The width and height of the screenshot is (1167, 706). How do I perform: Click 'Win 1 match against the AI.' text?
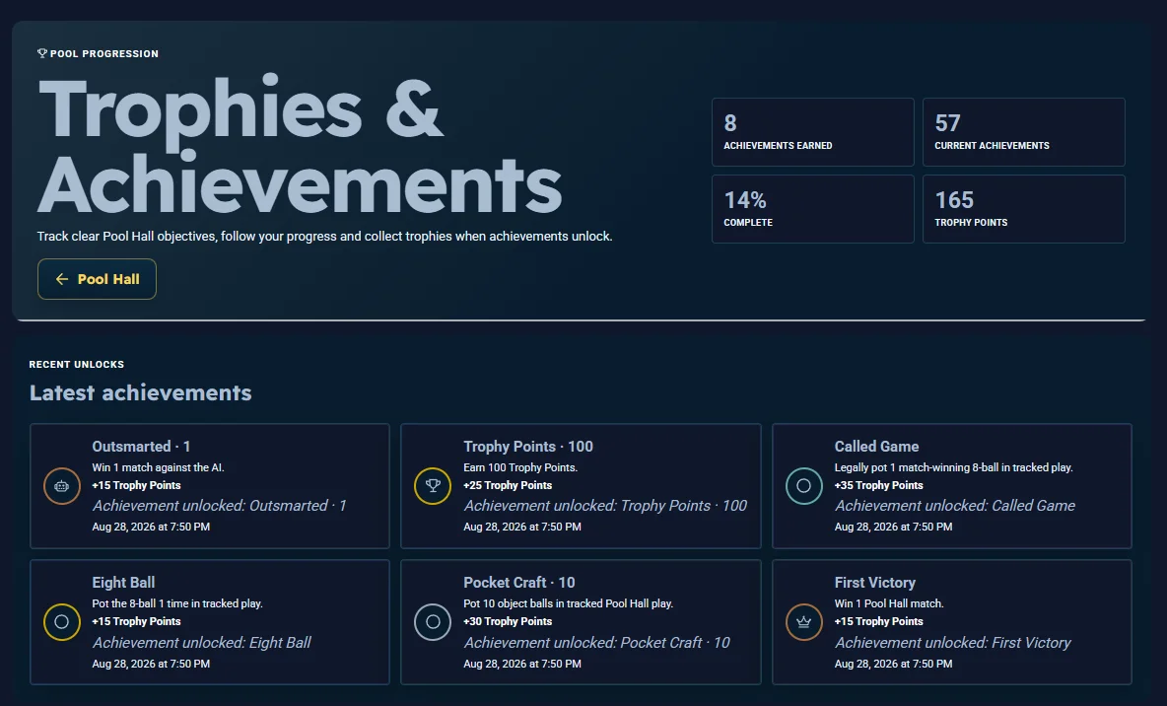[159, 467]
